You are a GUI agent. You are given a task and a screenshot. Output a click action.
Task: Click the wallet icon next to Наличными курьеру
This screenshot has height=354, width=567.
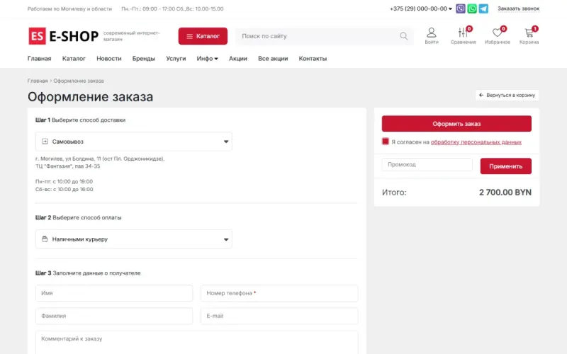(45, 239)
